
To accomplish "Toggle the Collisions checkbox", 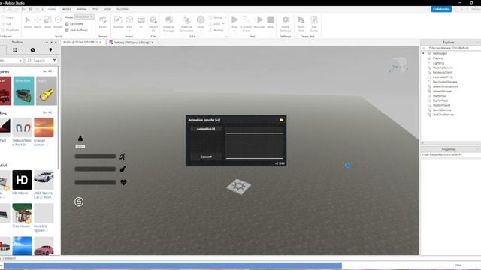I will 67,23.
